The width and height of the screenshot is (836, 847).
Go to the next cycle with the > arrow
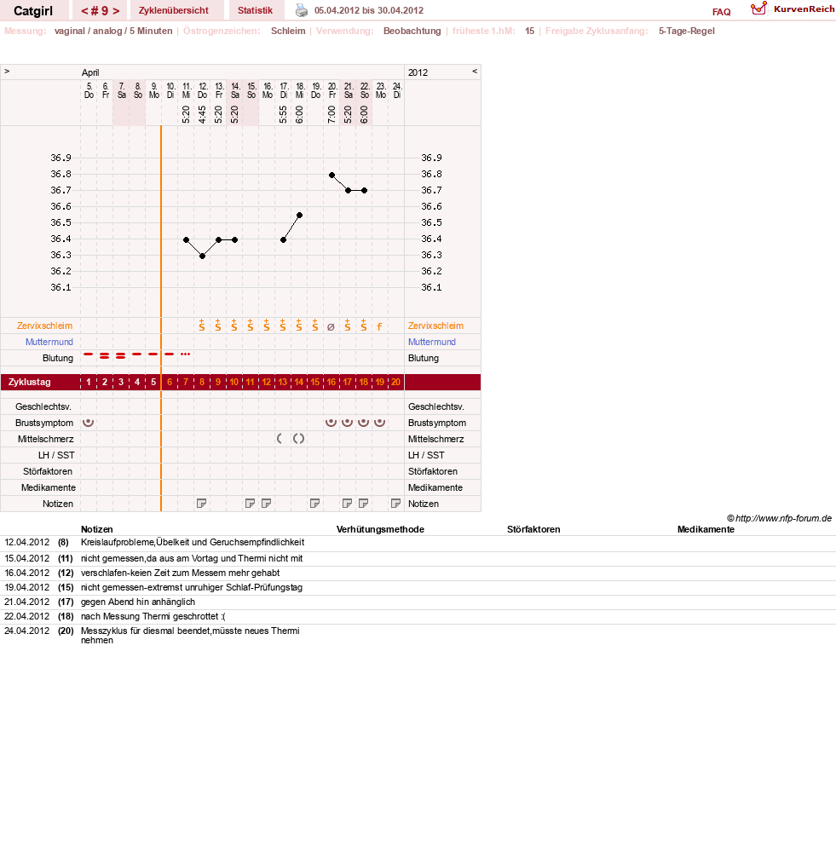tap(116, 11)
